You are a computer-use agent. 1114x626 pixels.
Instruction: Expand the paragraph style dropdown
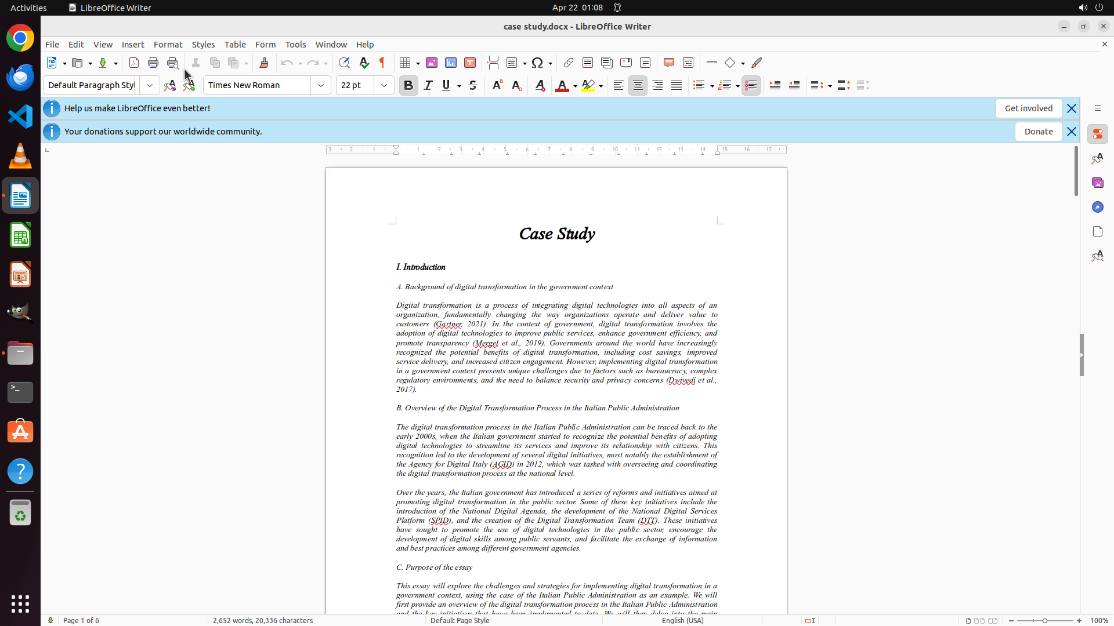point(150,85)
